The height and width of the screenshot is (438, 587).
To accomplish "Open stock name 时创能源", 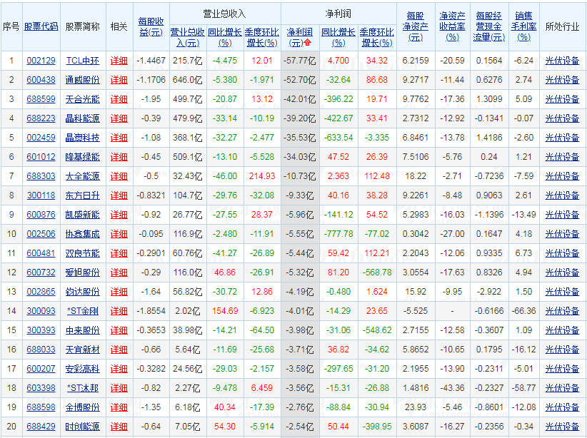I will coord(82,427).
